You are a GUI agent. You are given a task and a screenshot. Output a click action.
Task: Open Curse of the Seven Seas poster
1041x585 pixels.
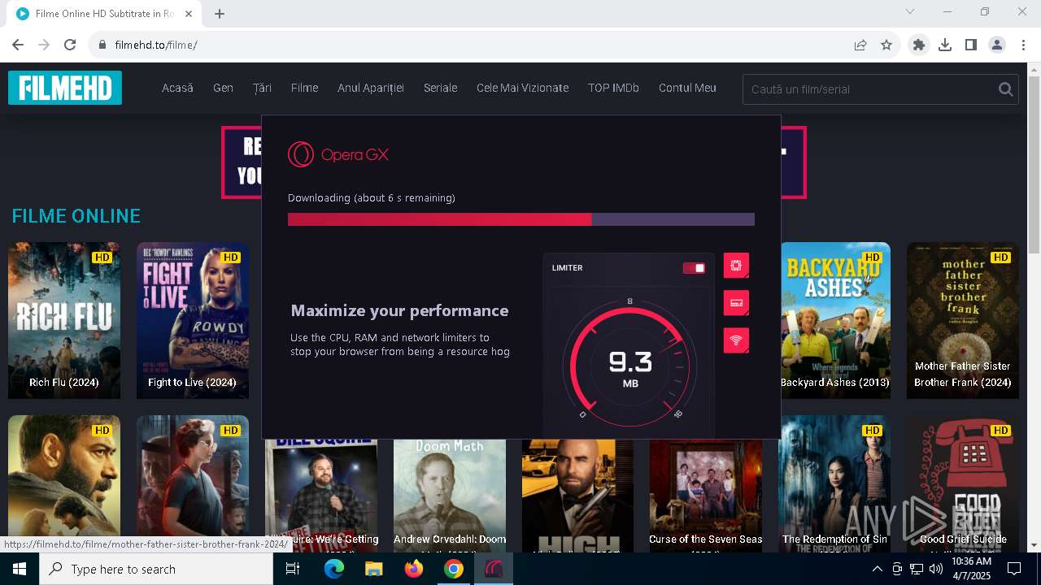(x=706, y=496)
